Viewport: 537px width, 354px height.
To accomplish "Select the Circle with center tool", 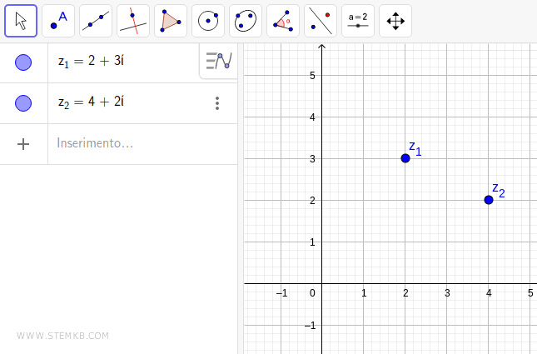I will click(208, 21).
